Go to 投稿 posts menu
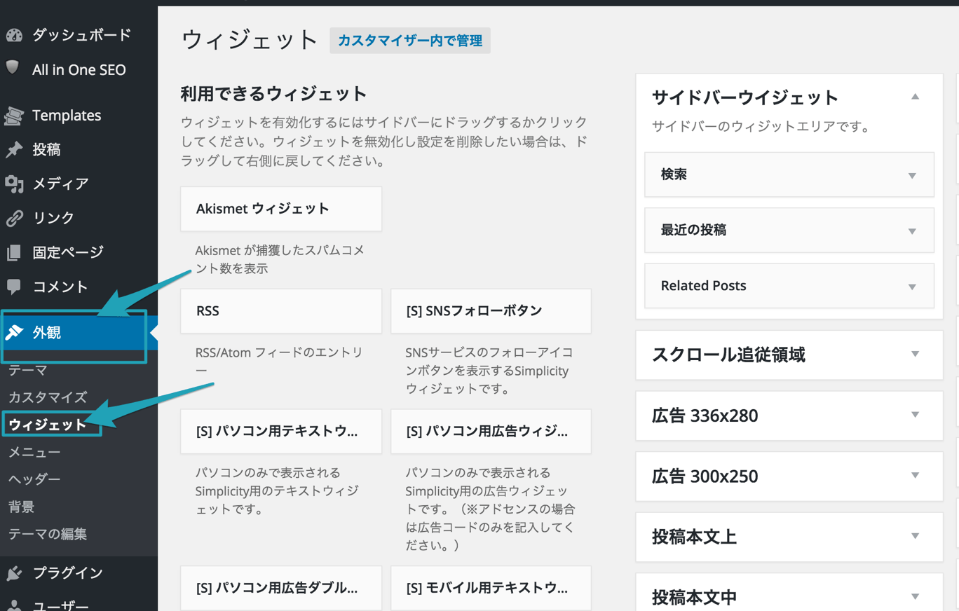The image size is (959, 611). [x=46, y=149]
